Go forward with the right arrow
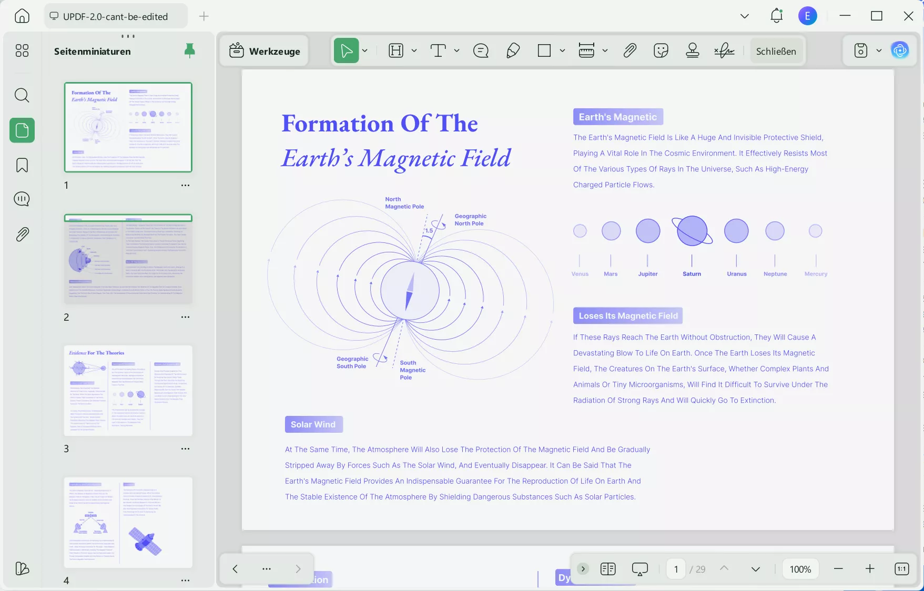This screenshot has height=591, width=924. point(298,569)
